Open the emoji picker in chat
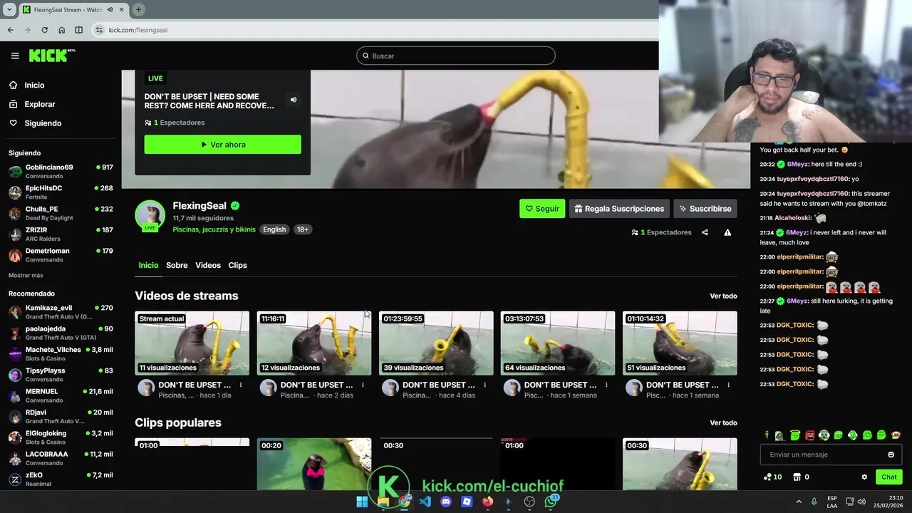912x513 pixels. tap(891, 455)
